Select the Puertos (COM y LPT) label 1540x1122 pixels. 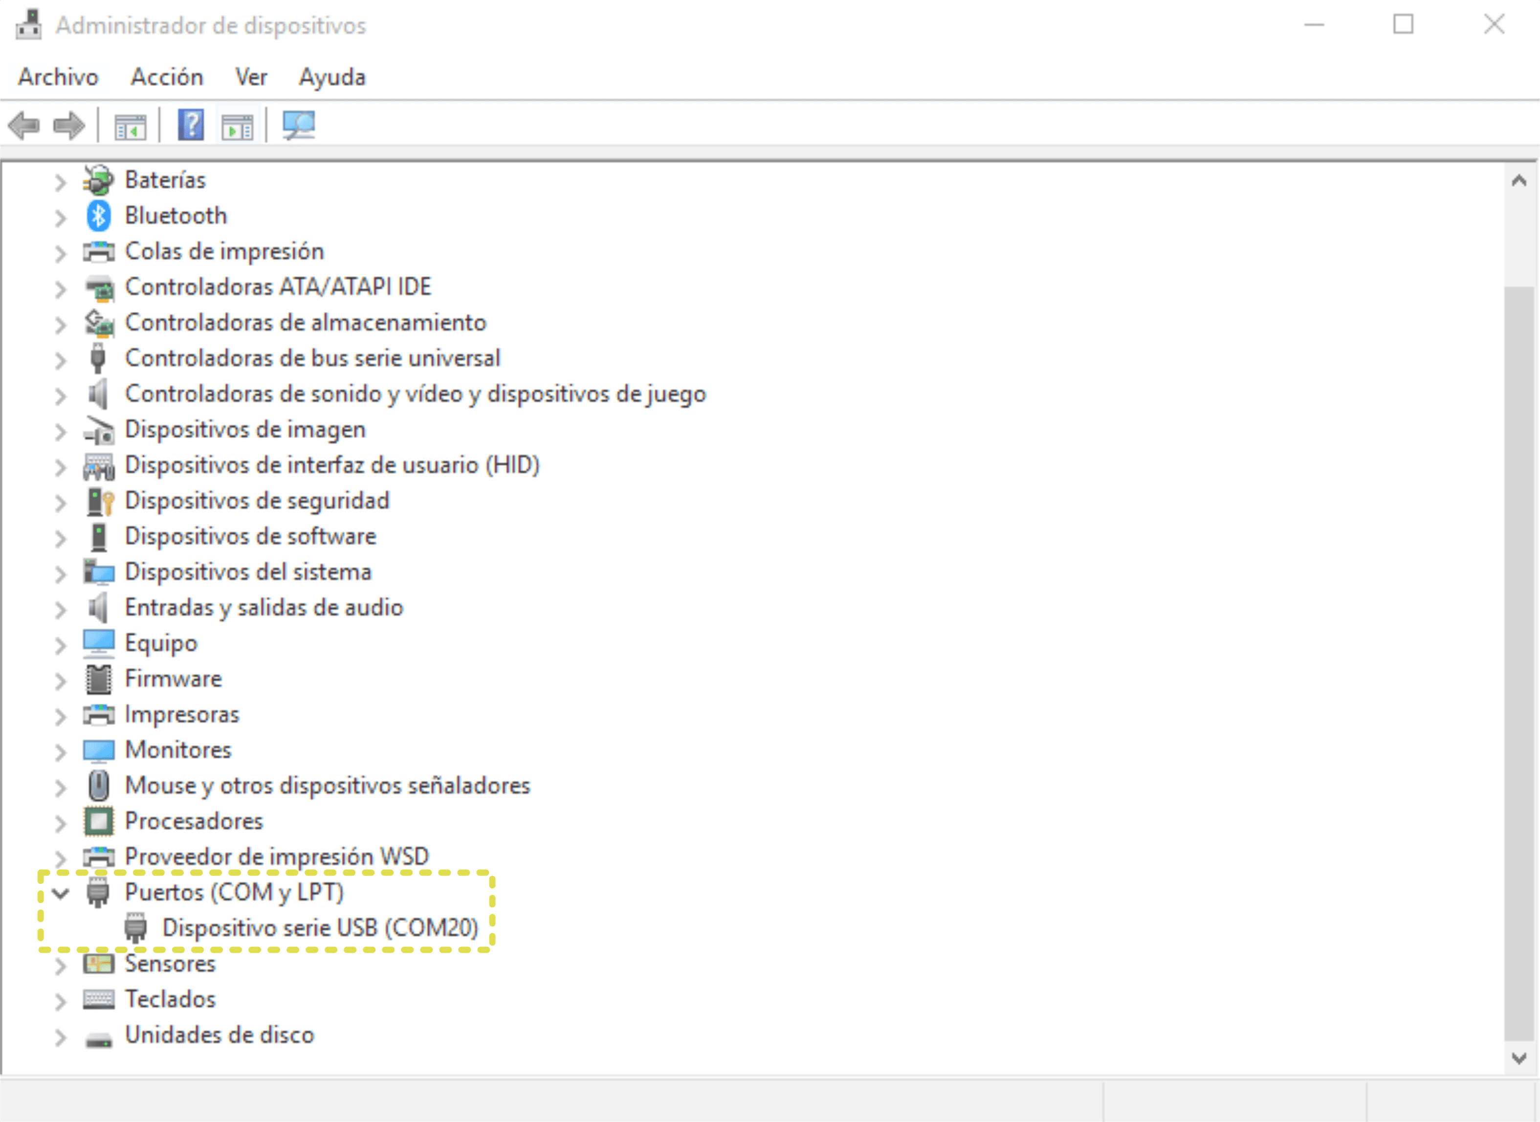[234, 892]
